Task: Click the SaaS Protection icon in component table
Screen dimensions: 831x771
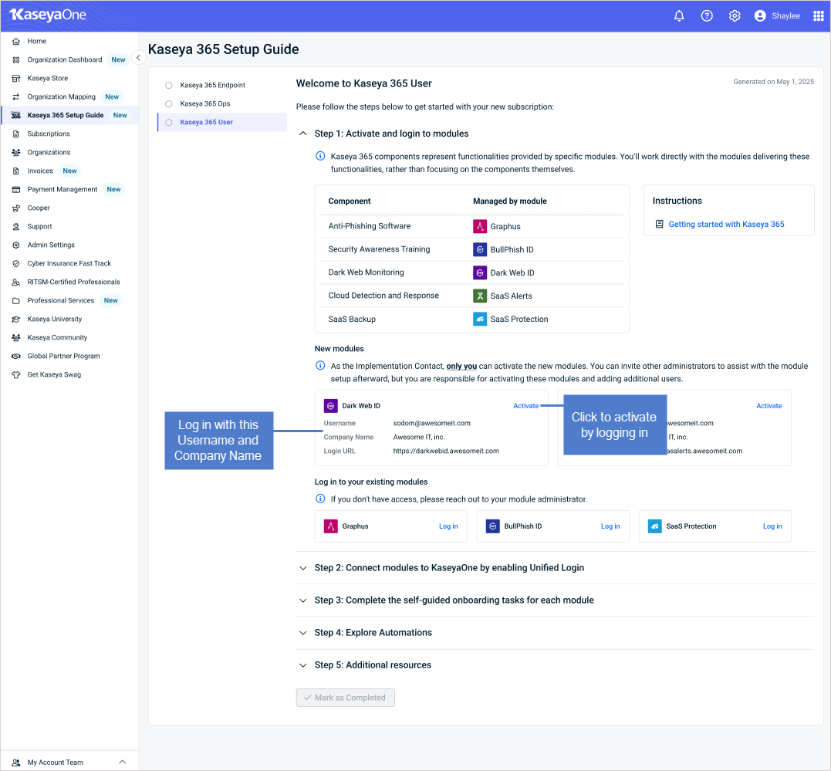Action: pyautogui.click(x=480, y=320)
